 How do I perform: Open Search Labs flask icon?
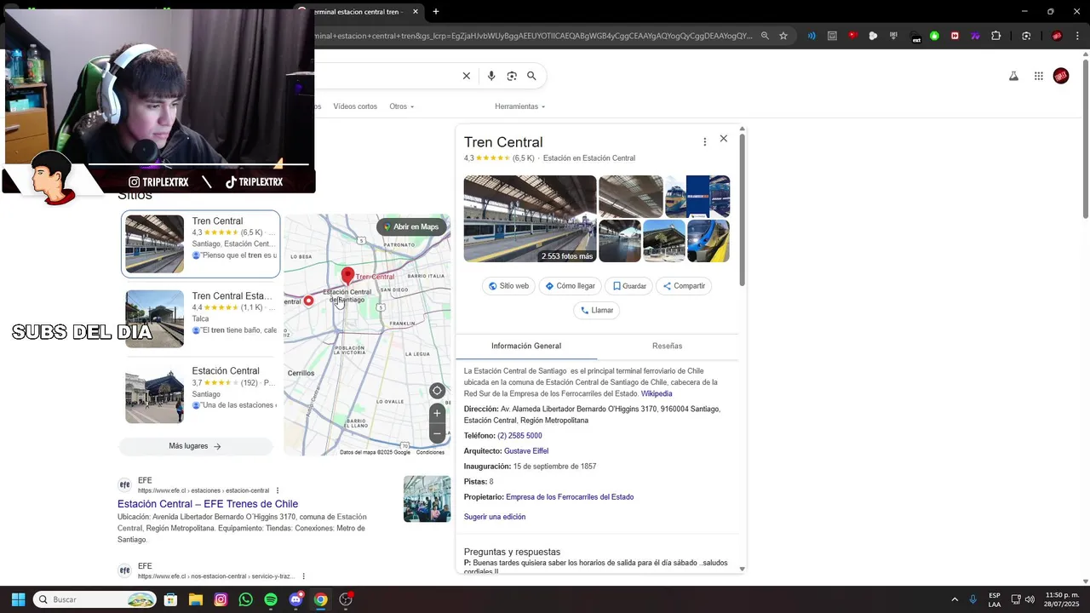(x=1013, y=76)
